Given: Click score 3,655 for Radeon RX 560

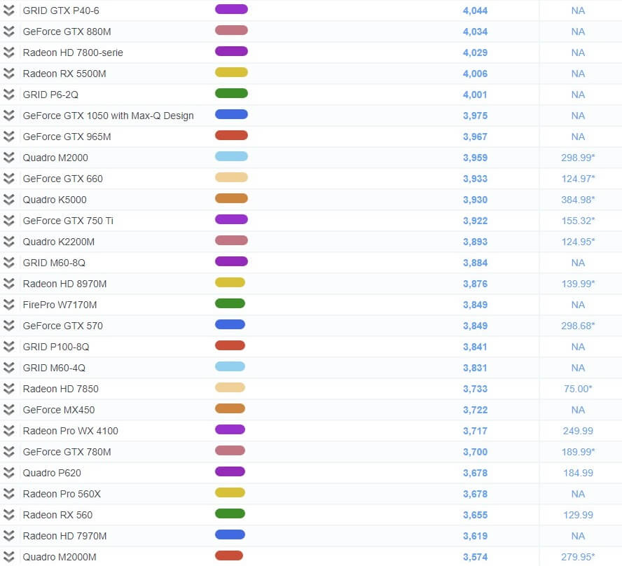Looking at the screenshot, I should click(x=475, y=516).
